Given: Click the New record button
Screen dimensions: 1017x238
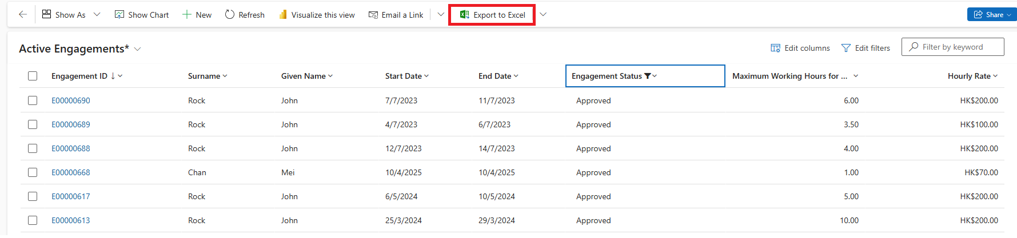Looking at the screenshot, I should [x=197, y=15].
